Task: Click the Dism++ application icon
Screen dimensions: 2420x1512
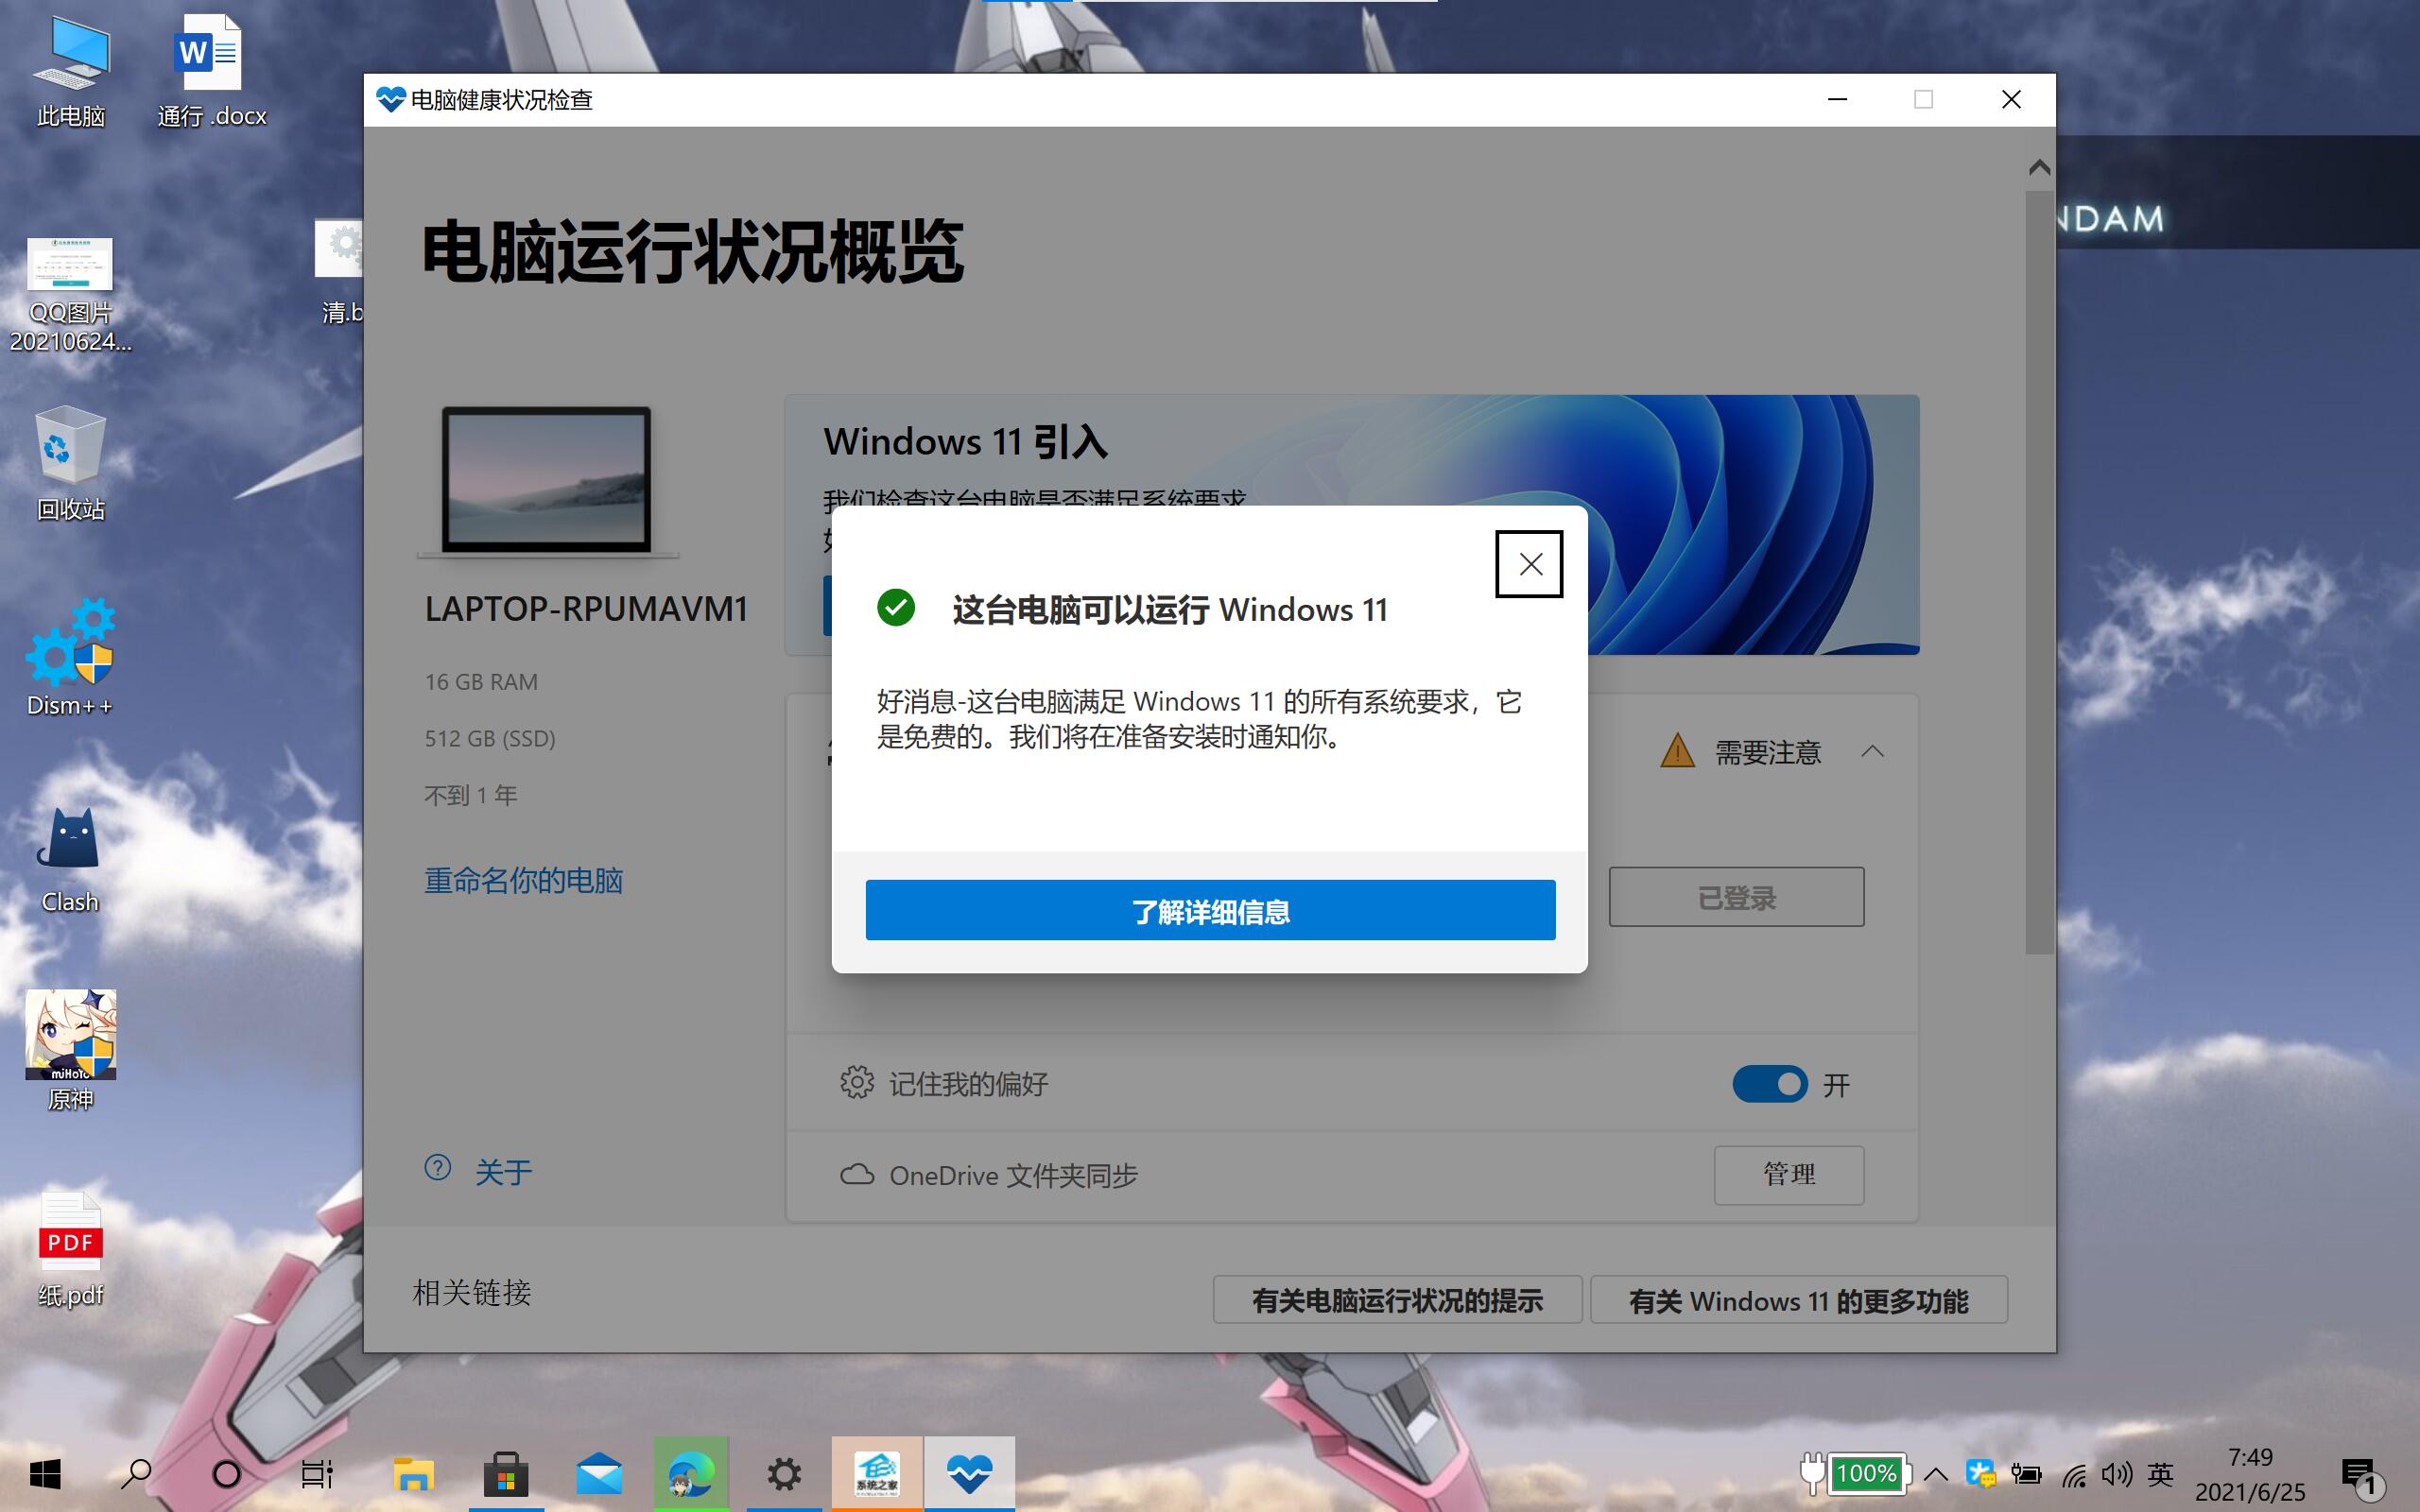Action: [x=70, y=653]
